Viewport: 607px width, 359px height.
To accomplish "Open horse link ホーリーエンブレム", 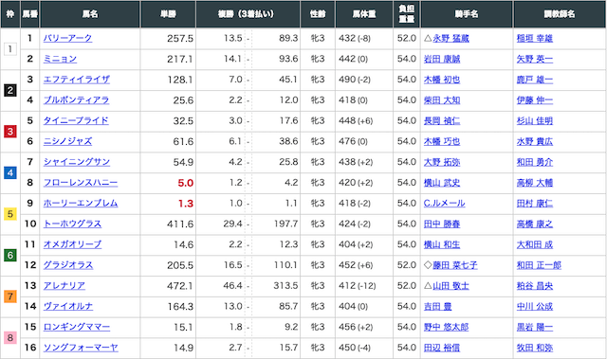I will coord(81,204).
